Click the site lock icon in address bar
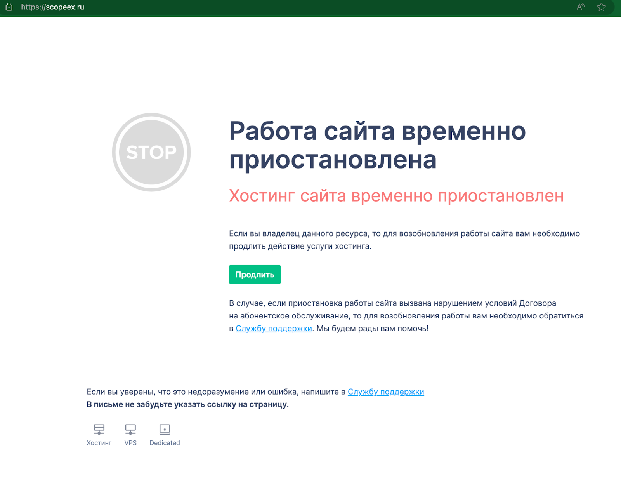The image size is (621, 482). coord(9,7)
